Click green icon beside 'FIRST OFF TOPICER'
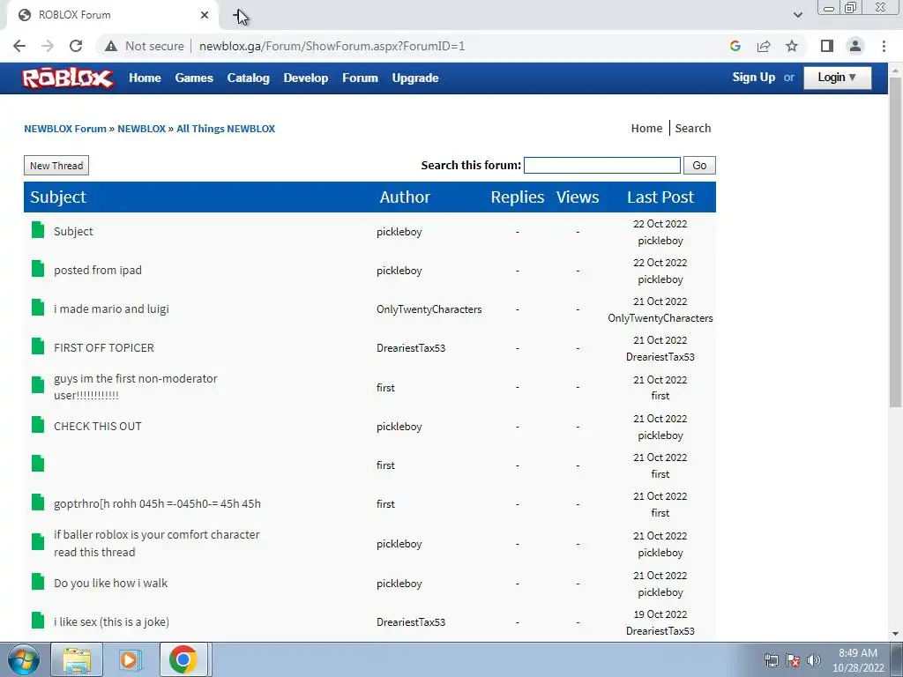The image size is (903, 677). point(38,346)
